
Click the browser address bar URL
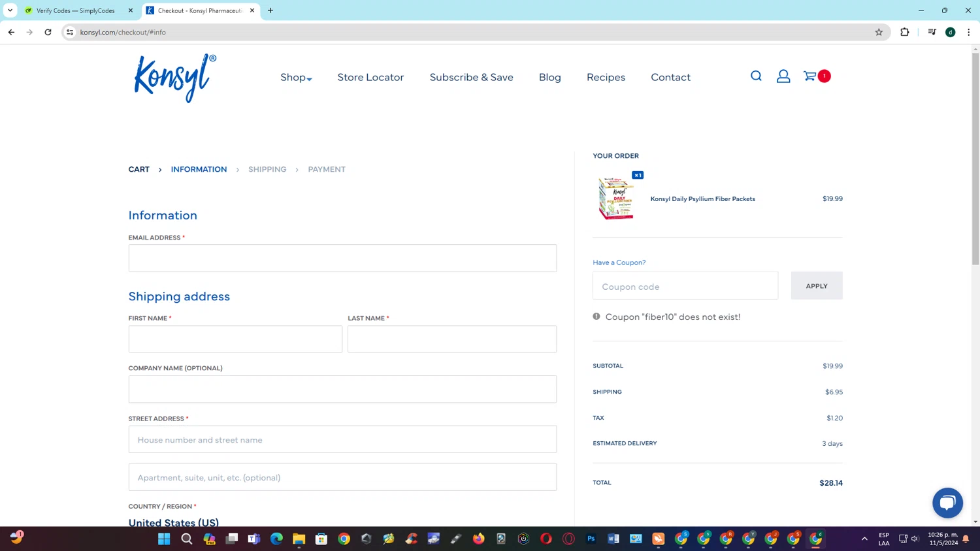[123, 32]
